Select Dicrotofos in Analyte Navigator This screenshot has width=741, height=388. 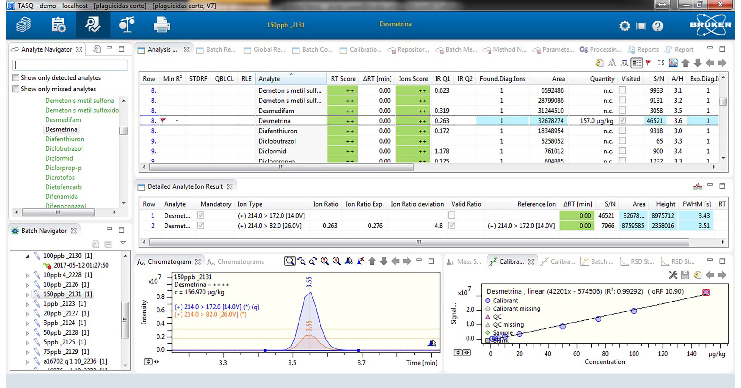tap(60, 177)
